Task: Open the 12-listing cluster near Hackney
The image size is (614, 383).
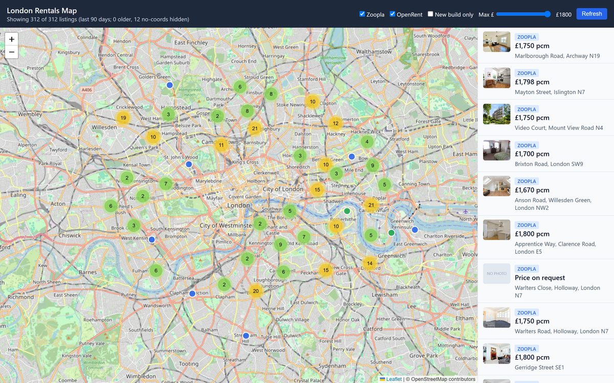Action: pyautogui.click(x=335, y=123)
